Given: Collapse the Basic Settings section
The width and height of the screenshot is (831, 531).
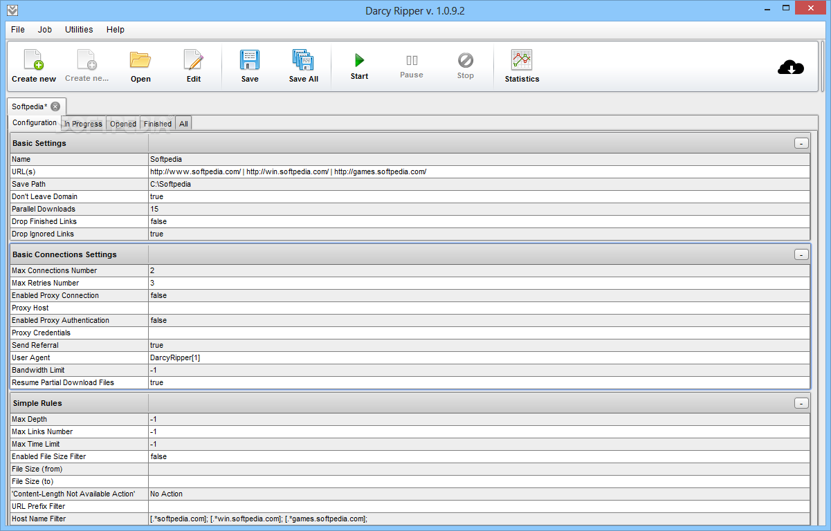Looking at the screenshot, I should coord(801,143).
